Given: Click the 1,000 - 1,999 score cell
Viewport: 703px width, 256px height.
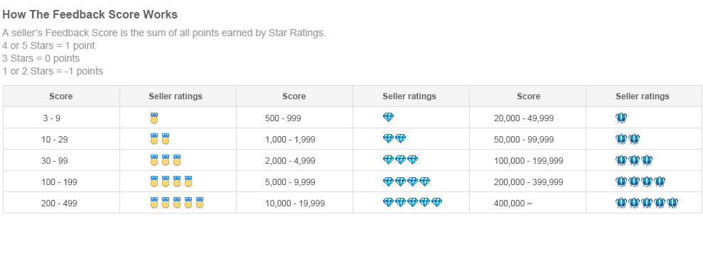Looking at the screenshot, I should point(290,140).
